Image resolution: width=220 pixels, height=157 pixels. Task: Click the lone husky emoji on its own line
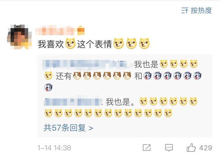pos(48,87)
